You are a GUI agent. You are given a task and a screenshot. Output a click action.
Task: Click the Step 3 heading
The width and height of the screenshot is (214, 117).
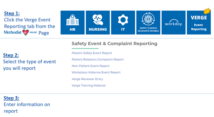tap(12, 98)
